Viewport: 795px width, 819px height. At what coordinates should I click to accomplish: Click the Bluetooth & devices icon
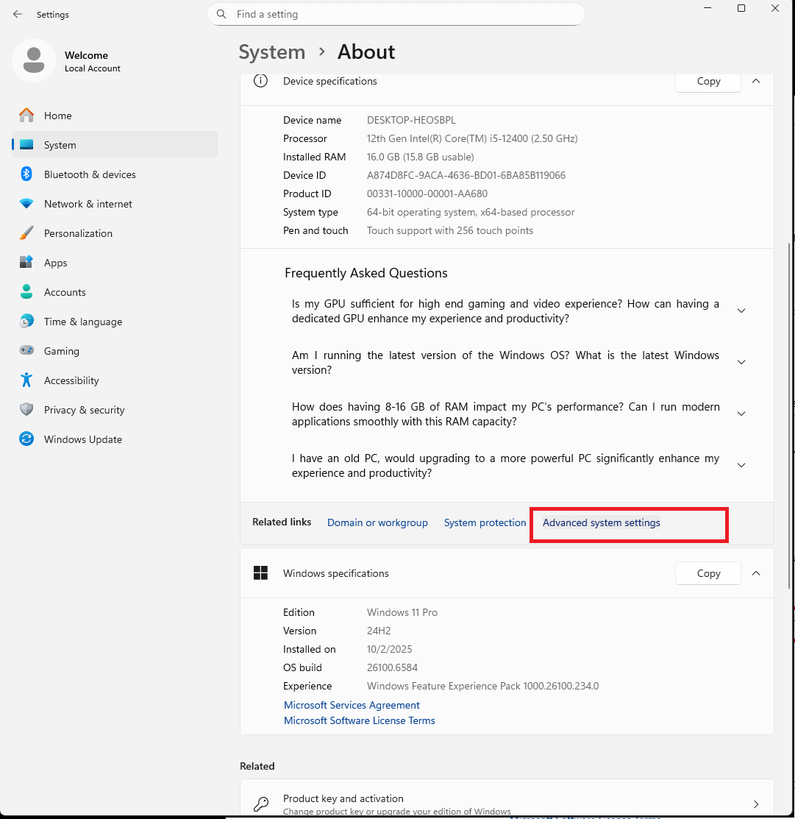[26, 174]
